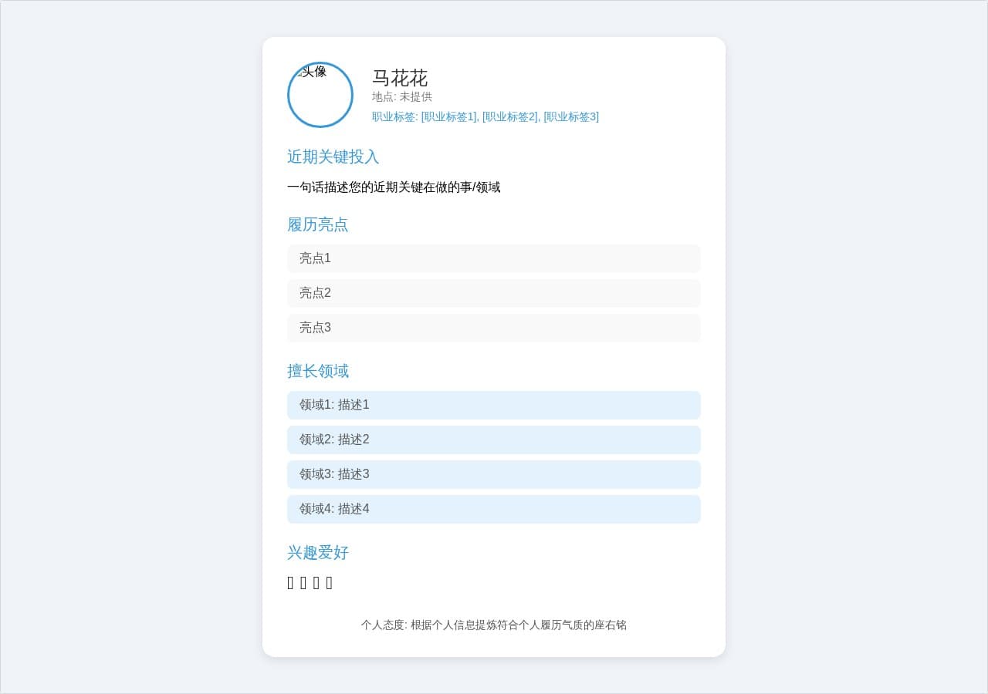
Task: Select the 亮点1 row
Action: [x=494, y=258]
